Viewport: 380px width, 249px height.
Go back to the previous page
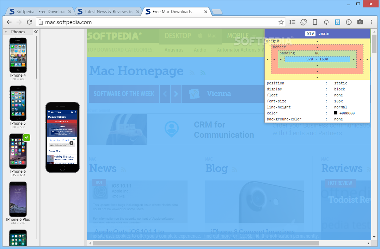[9, 22]
